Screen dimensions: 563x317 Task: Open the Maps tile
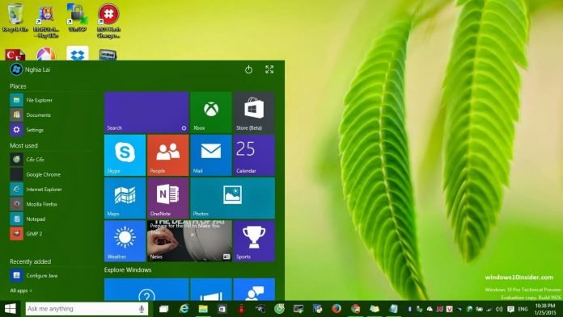(x=125, y=198)
